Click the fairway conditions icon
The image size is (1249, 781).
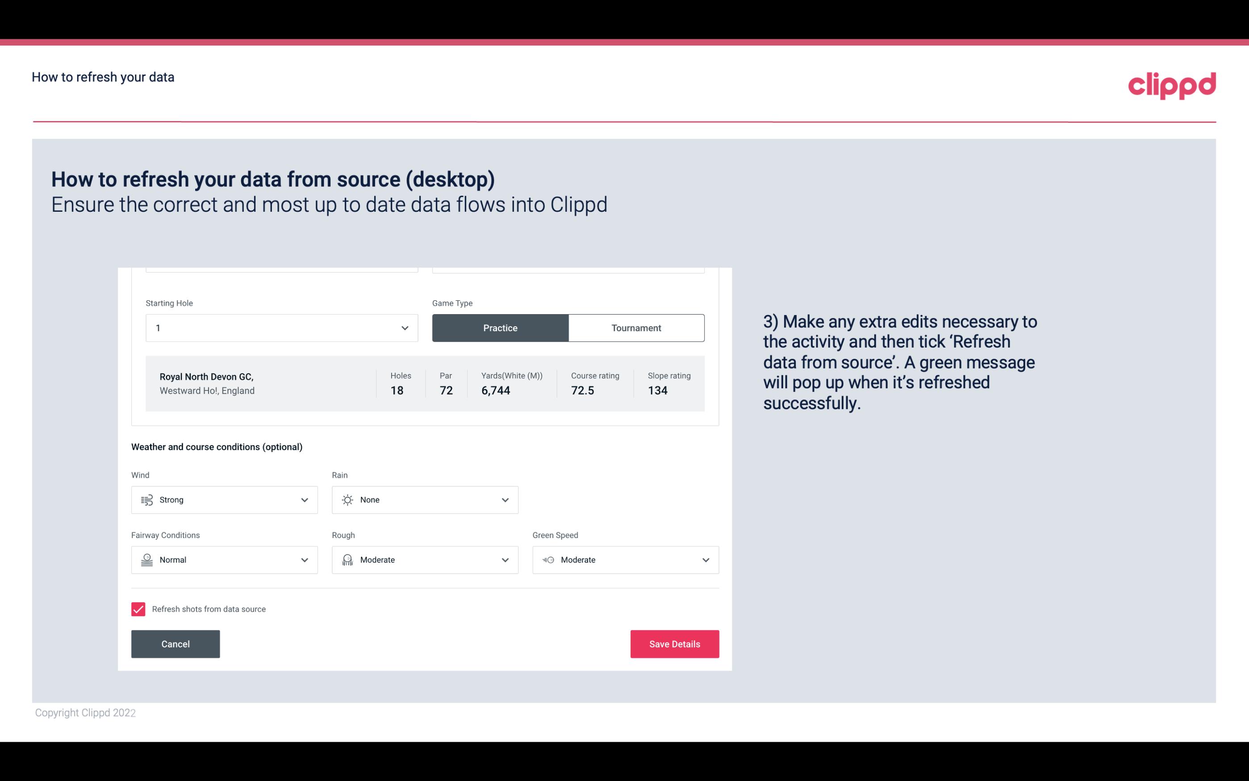146,560
